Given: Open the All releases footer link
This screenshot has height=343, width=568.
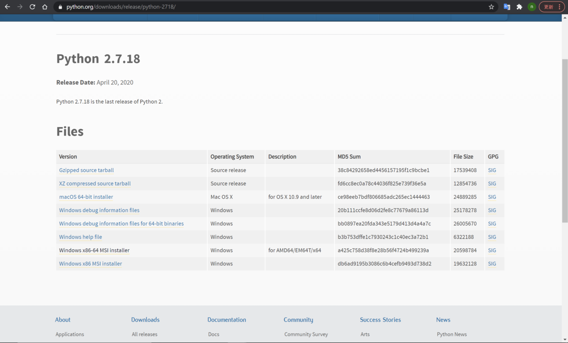Looking at the screenshot, I should (144, 334).
